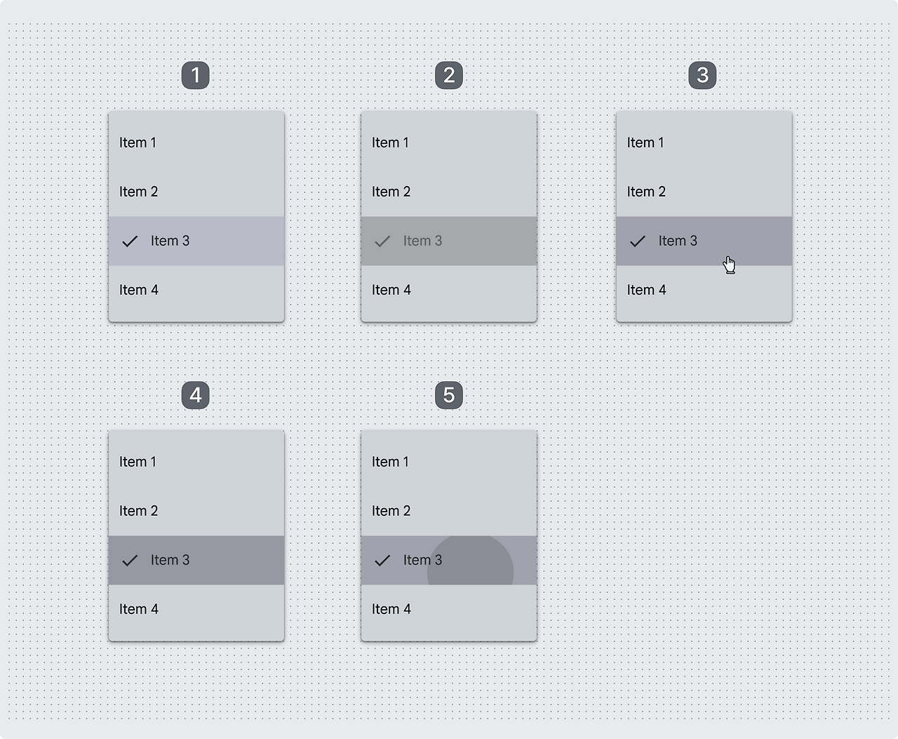Click the number 1 badge
This screenshot has height=739, width=898.
pyautogui.click(x=196, y=75)
